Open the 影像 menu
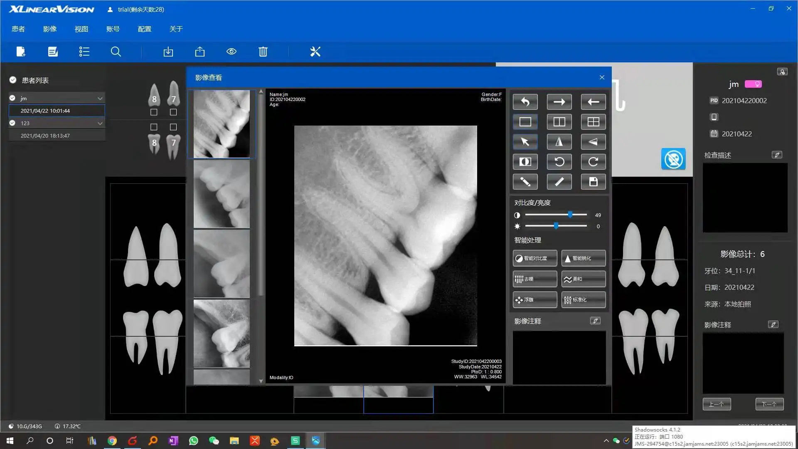 pyautogui.click(x=49, y=29)
